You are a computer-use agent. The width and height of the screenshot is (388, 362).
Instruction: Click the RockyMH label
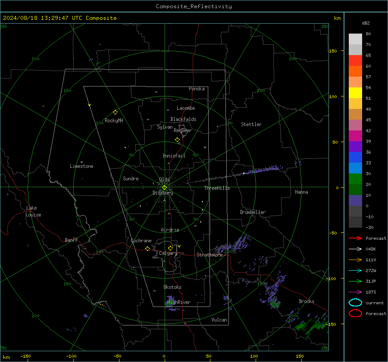114,121
